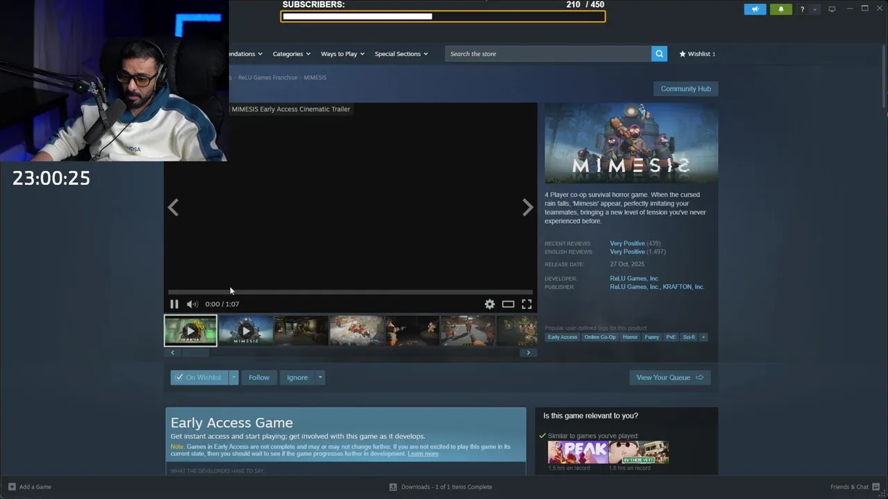
Task: Expand the On Wishlist dropdown arrow
Action: (x=234, y=378)
